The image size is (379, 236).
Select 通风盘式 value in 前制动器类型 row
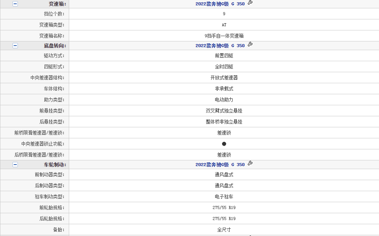tap(224, 174)
